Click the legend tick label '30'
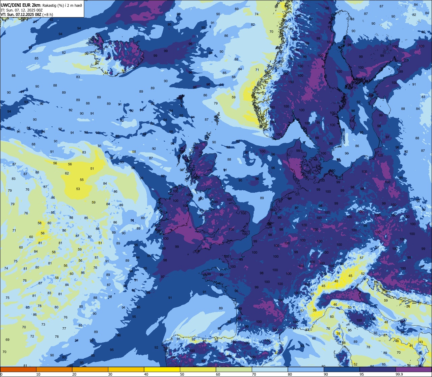 click(x=110, y=374)
